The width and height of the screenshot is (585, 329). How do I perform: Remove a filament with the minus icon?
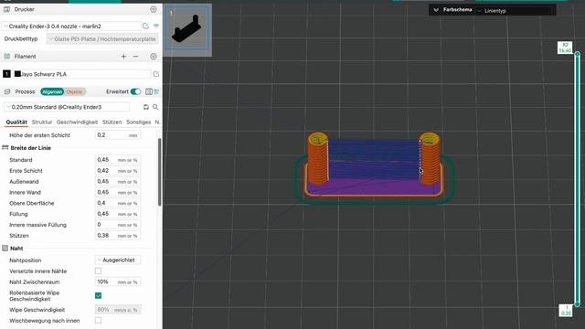[135, 57]
